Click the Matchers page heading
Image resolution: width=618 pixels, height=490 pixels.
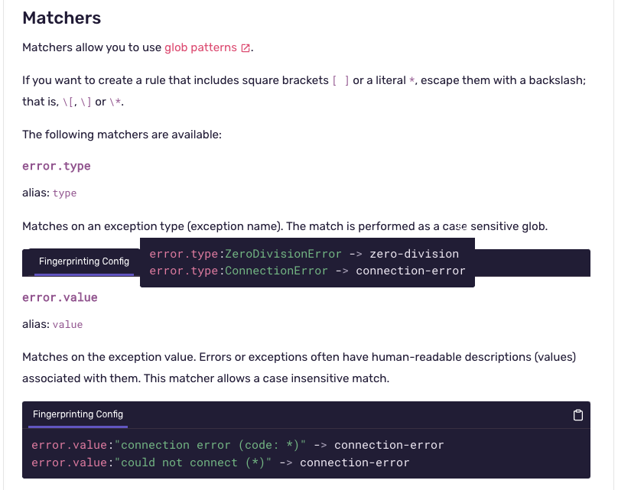click(61, 18)
